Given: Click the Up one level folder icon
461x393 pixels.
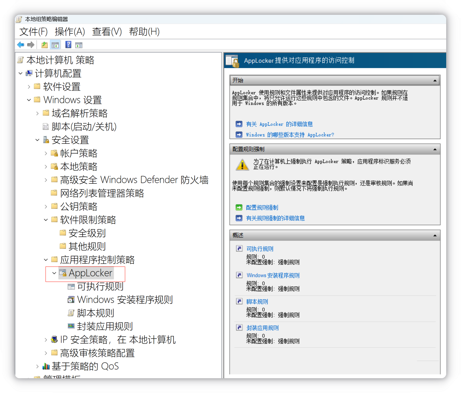Looking at the screenshot, I should point(44,45).
